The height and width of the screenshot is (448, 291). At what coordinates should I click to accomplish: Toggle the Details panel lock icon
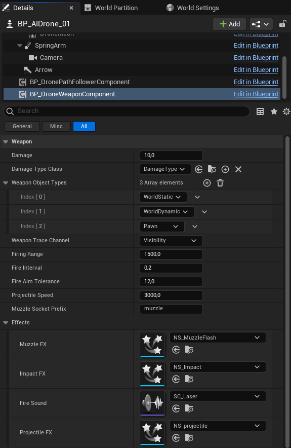point(282,24)
